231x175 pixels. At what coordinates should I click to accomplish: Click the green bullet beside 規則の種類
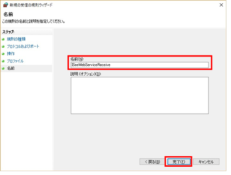[x=3, y=40]
